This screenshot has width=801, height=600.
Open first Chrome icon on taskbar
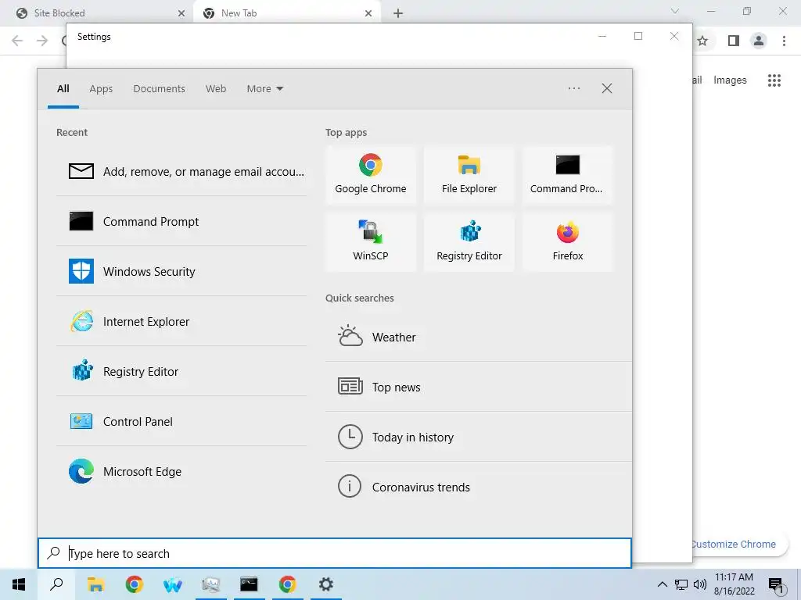coord(134,584)
